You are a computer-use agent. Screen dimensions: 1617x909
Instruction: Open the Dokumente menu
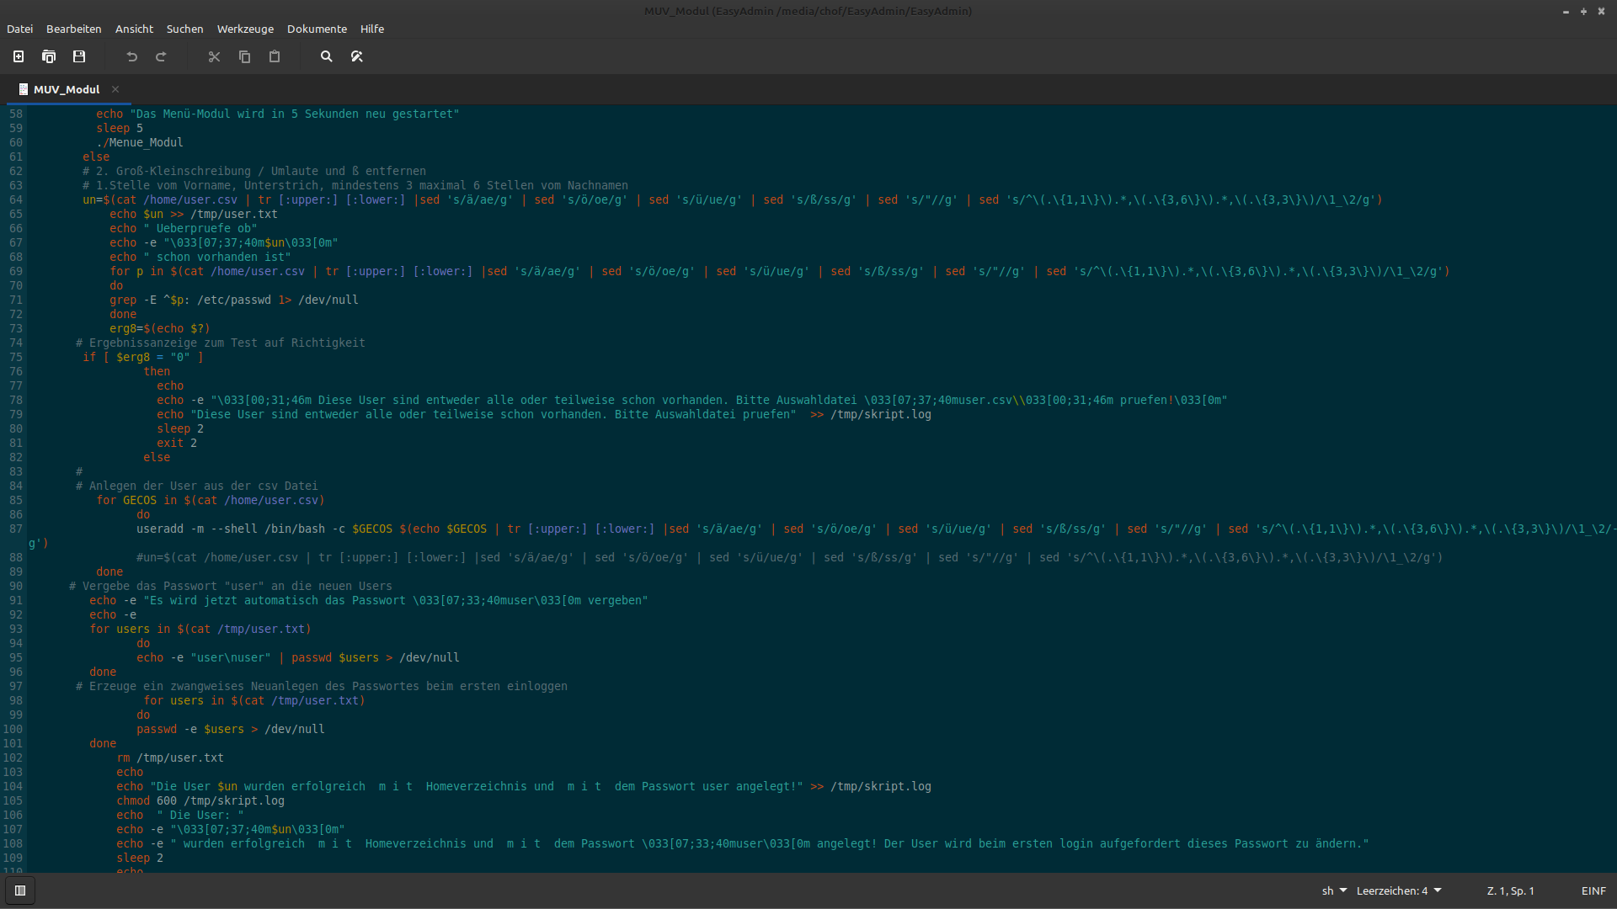click(x=317, y=29)
